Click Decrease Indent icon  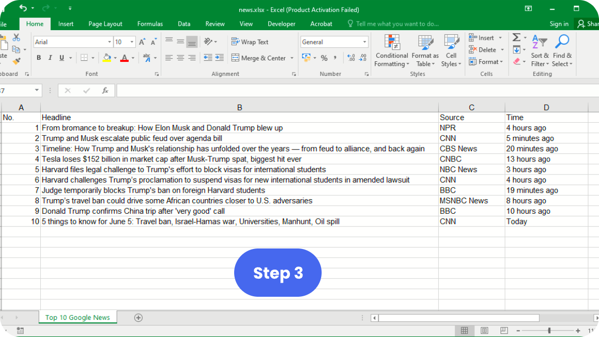208,58
